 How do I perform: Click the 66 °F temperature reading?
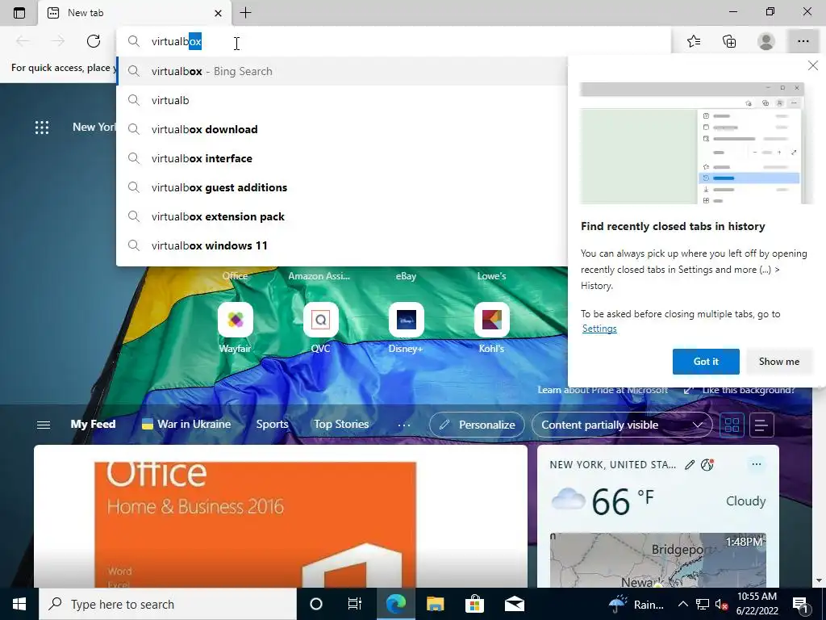[623, 501]
